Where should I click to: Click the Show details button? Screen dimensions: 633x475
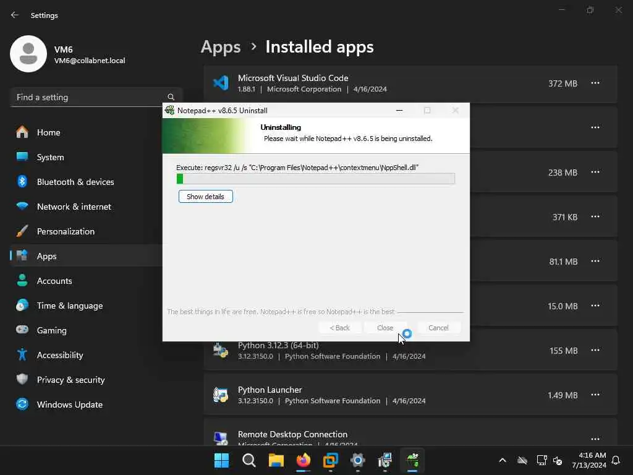click(205, 197)
